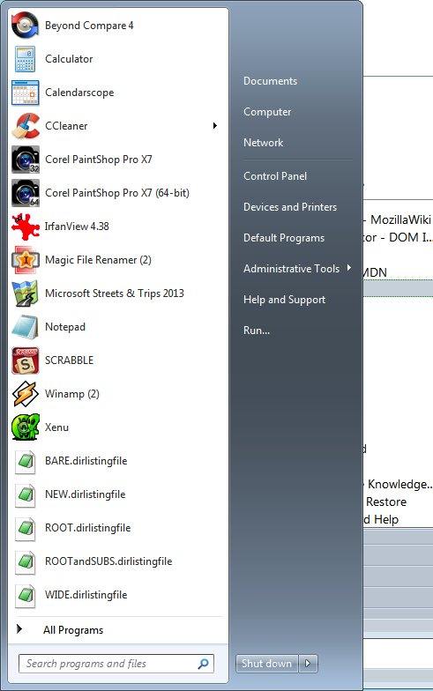Click the Search programs and files box

click(116, 663)
